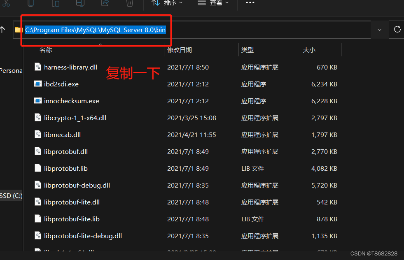This screenshot has height=260, width=404.
Task: Click the Copy icon in toolbar
Action: click(31, 3)
